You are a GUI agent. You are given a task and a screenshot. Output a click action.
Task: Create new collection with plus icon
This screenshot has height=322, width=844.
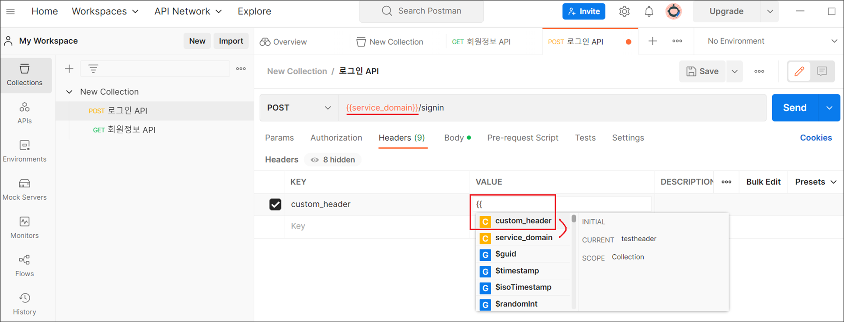[69, 69]
